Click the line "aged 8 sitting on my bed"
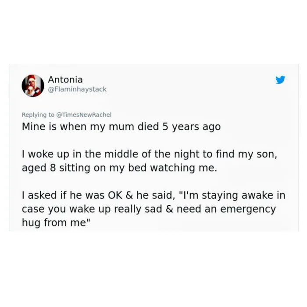 (119, 168)
